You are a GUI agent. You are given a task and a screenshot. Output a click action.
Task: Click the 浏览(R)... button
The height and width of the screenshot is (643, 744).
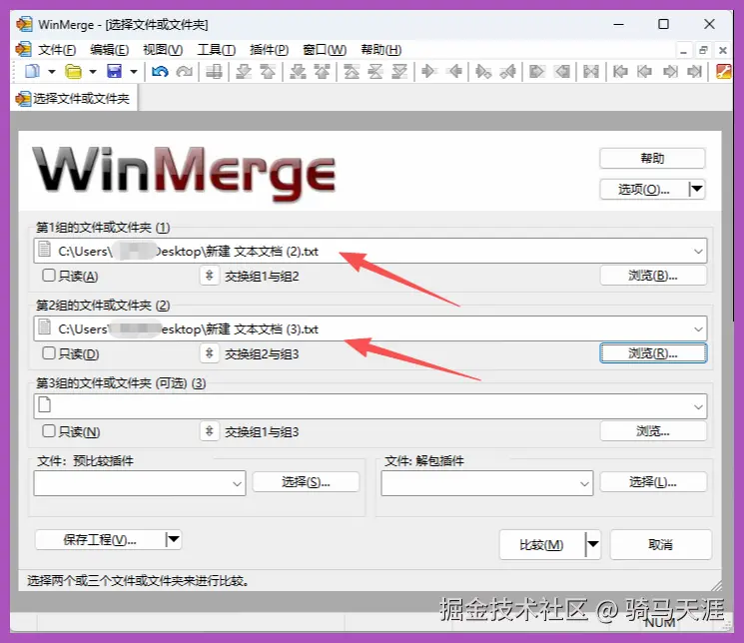pos(653,353)
